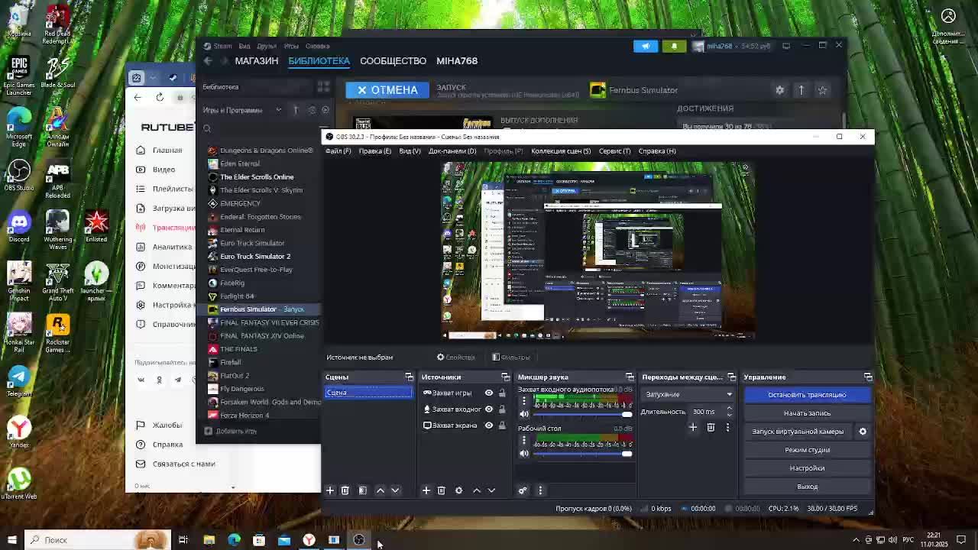Select Сцена in Scenes list
The width and height of the screenshot is (978, 550).
(x=368, y=393)
